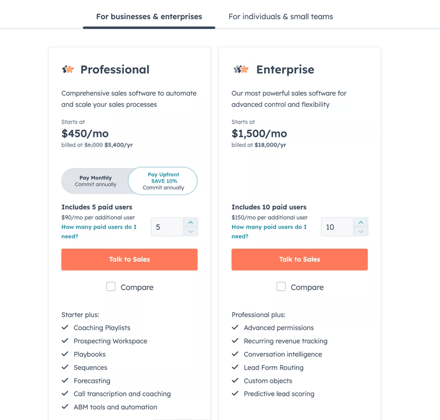Click the Enterprise plan logo icon
This screenshot has height=420, width=440.
(240, 69)
